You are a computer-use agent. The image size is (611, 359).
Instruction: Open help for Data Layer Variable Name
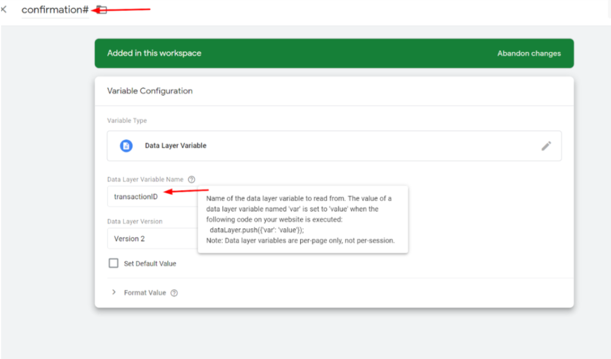click(x=192, y=179)
